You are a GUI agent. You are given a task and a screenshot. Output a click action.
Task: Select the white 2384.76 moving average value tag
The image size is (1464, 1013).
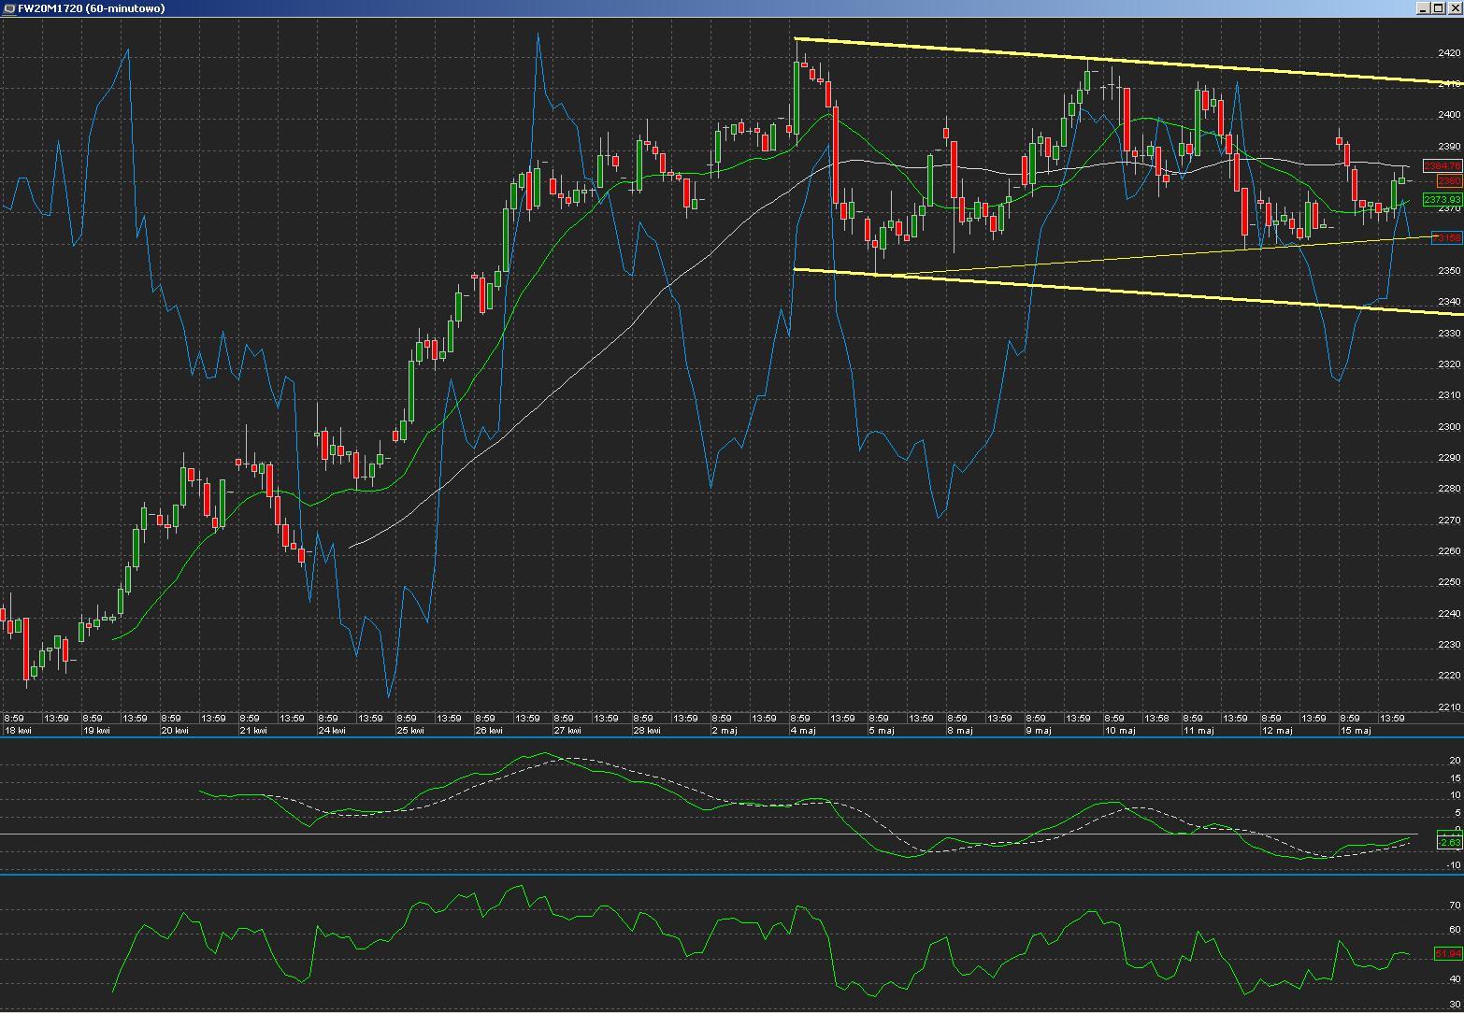click(x=1442, y=166)
